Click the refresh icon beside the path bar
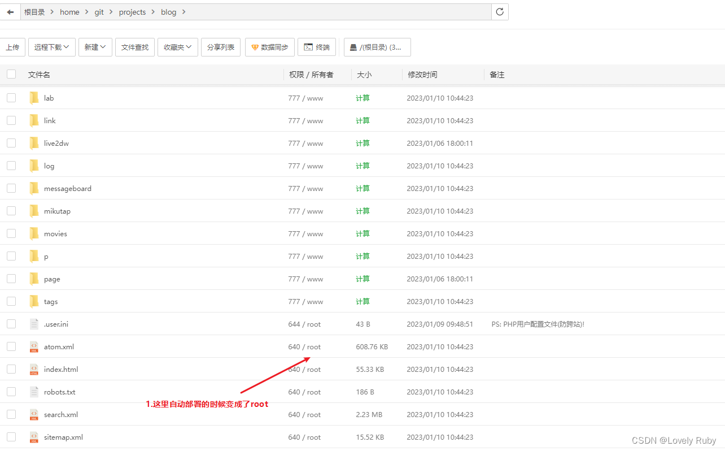 click(500, 12)
